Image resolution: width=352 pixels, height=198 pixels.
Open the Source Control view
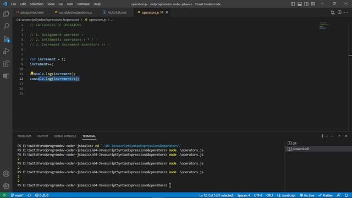[6, 38]
